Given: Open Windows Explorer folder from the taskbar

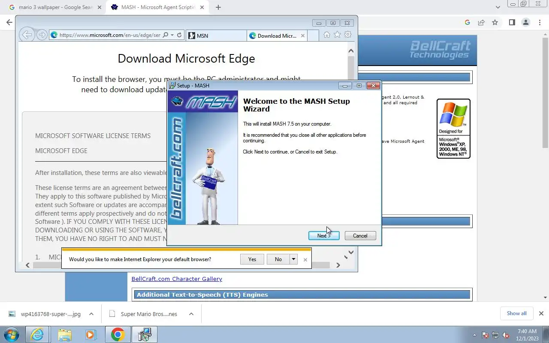Looking at the screenshot, I should pyautogui.click(x=64, y=334).
